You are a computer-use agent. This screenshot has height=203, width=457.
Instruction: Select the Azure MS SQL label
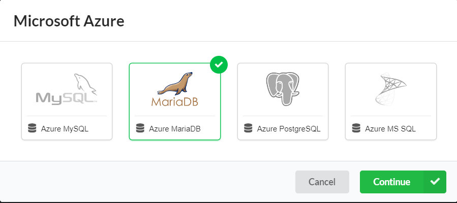click(390, 128)
